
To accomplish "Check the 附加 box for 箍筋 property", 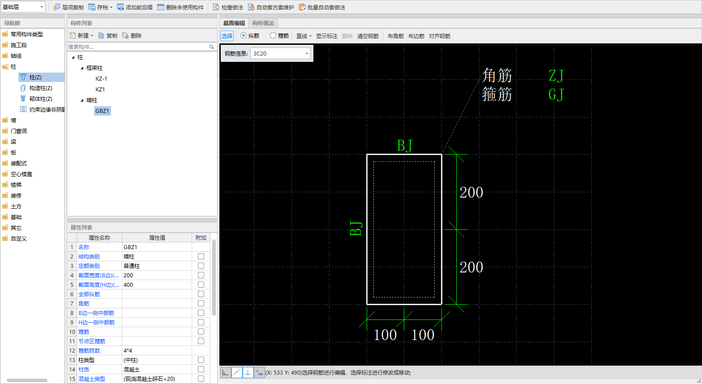I will (201, 332).
